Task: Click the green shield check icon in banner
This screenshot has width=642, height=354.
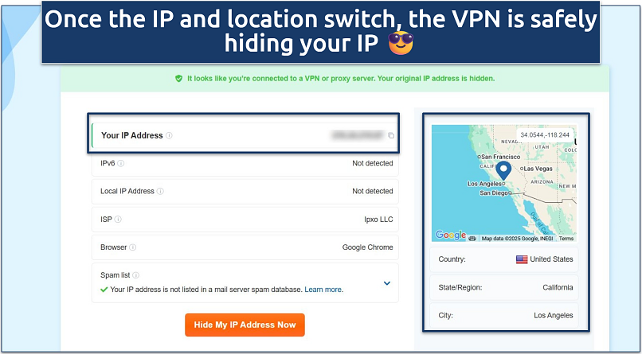Action: 179,79
